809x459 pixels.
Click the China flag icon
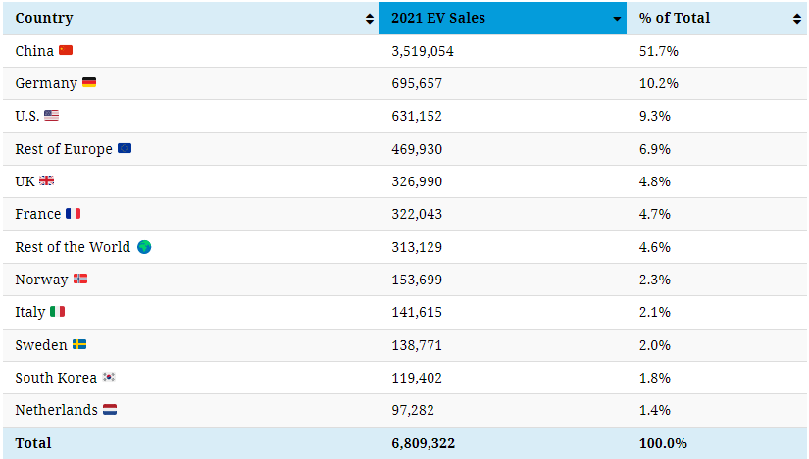(x=66, y=50)
